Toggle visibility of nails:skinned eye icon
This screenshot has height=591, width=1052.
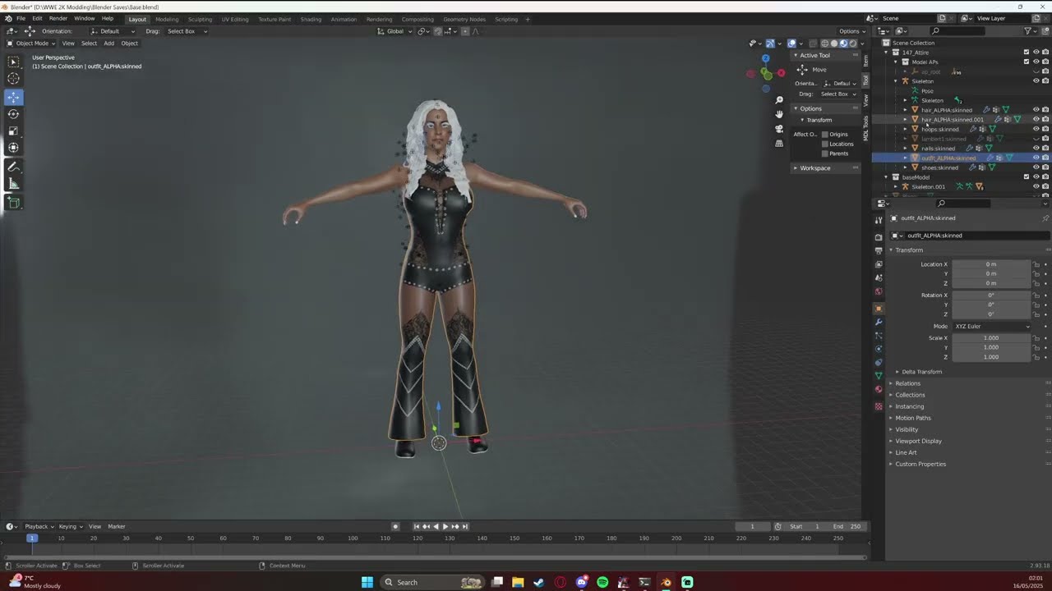(x=1036, y=149)
